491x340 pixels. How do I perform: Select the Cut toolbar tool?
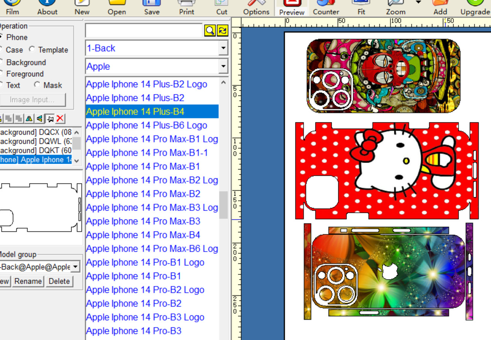point(221,8)
